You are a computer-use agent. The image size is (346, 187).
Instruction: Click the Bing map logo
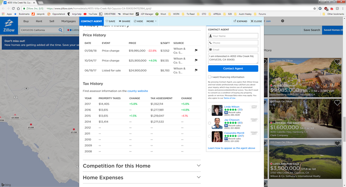pyautogui.click(x=6, y=184)
